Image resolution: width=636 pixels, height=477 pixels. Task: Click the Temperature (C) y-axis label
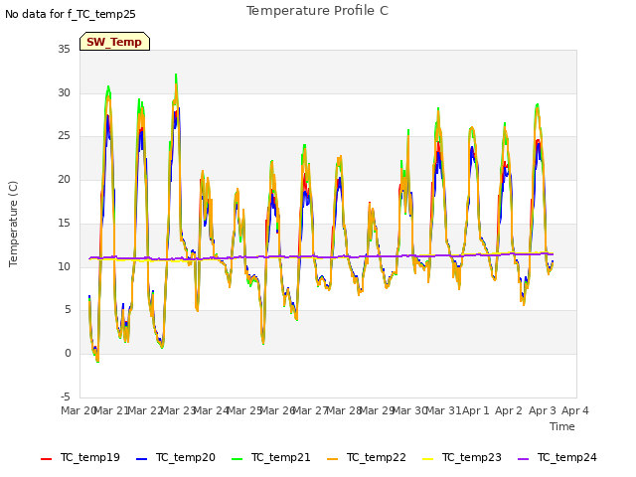point(13,224)
